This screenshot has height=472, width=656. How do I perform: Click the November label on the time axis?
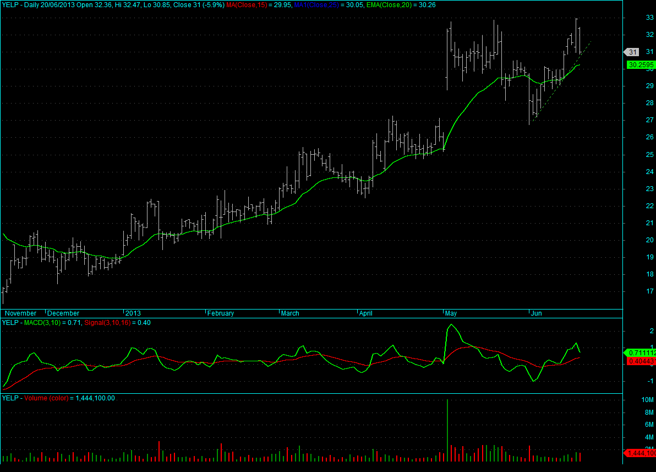[20, 313]
